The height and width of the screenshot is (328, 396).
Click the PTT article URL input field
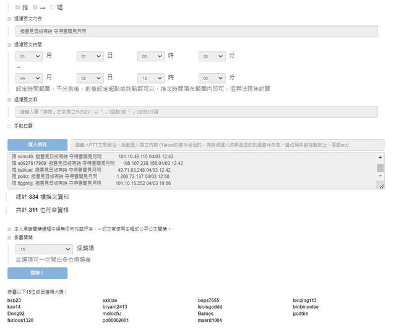click(x=226, y=144)
